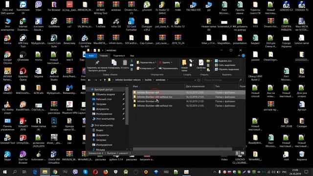Image resolution: width=313 pixels, height=176 pixels.
Task: Switch to details view in the status bar
Action: (237, 153)
